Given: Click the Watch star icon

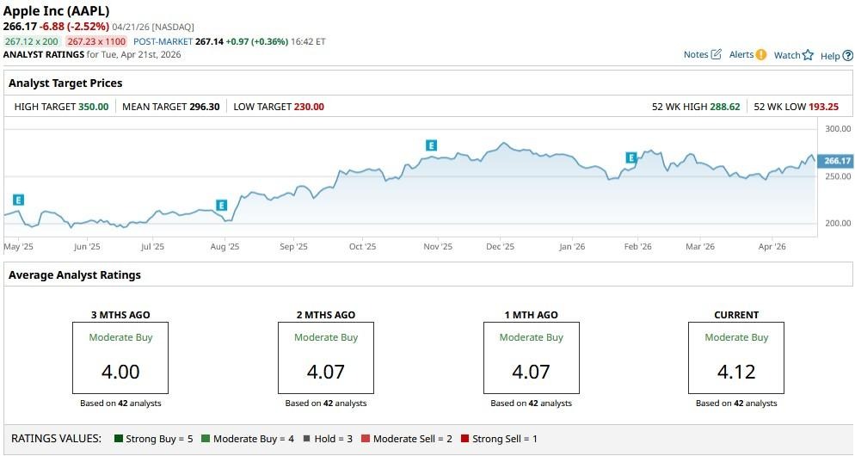Looking at the screenshot, I should click(x=808, y=55).
